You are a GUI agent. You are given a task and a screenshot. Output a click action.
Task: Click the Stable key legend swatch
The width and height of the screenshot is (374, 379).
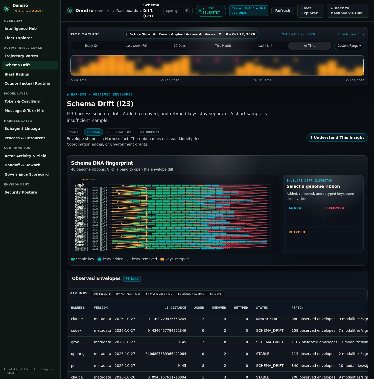73,259
